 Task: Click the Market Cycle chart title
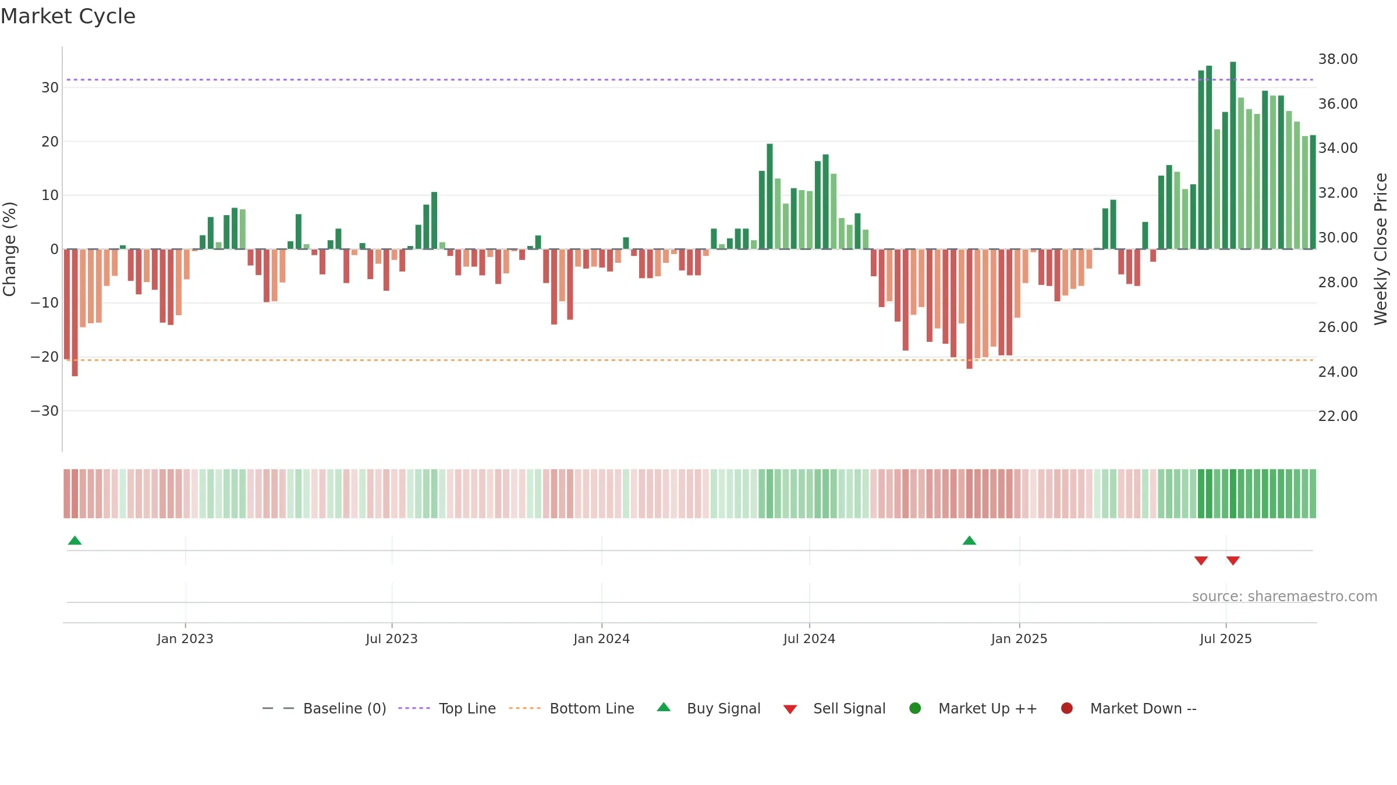point(68,16)
